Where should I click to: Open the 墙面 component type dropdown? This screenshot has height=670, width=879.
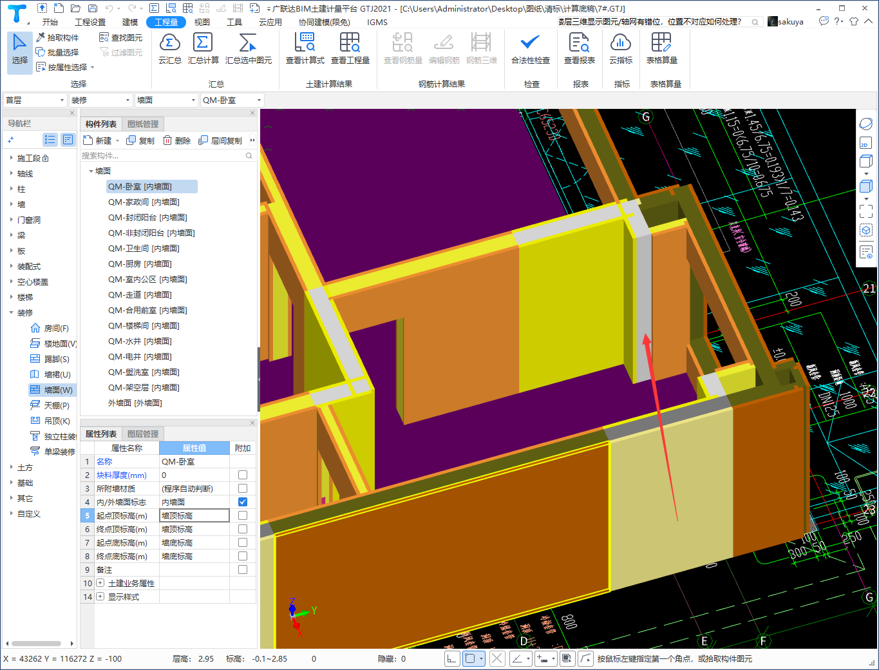coord(166,100)
